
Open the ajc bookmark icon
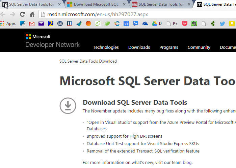[60, 24]
